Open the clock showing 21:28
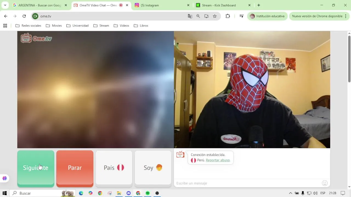The width and height of the screenshot is (351, 197). 333,193
